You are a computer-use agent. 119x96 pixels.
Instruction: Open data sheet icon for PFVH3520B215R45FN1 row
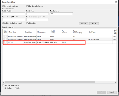[x=5, y=39]
